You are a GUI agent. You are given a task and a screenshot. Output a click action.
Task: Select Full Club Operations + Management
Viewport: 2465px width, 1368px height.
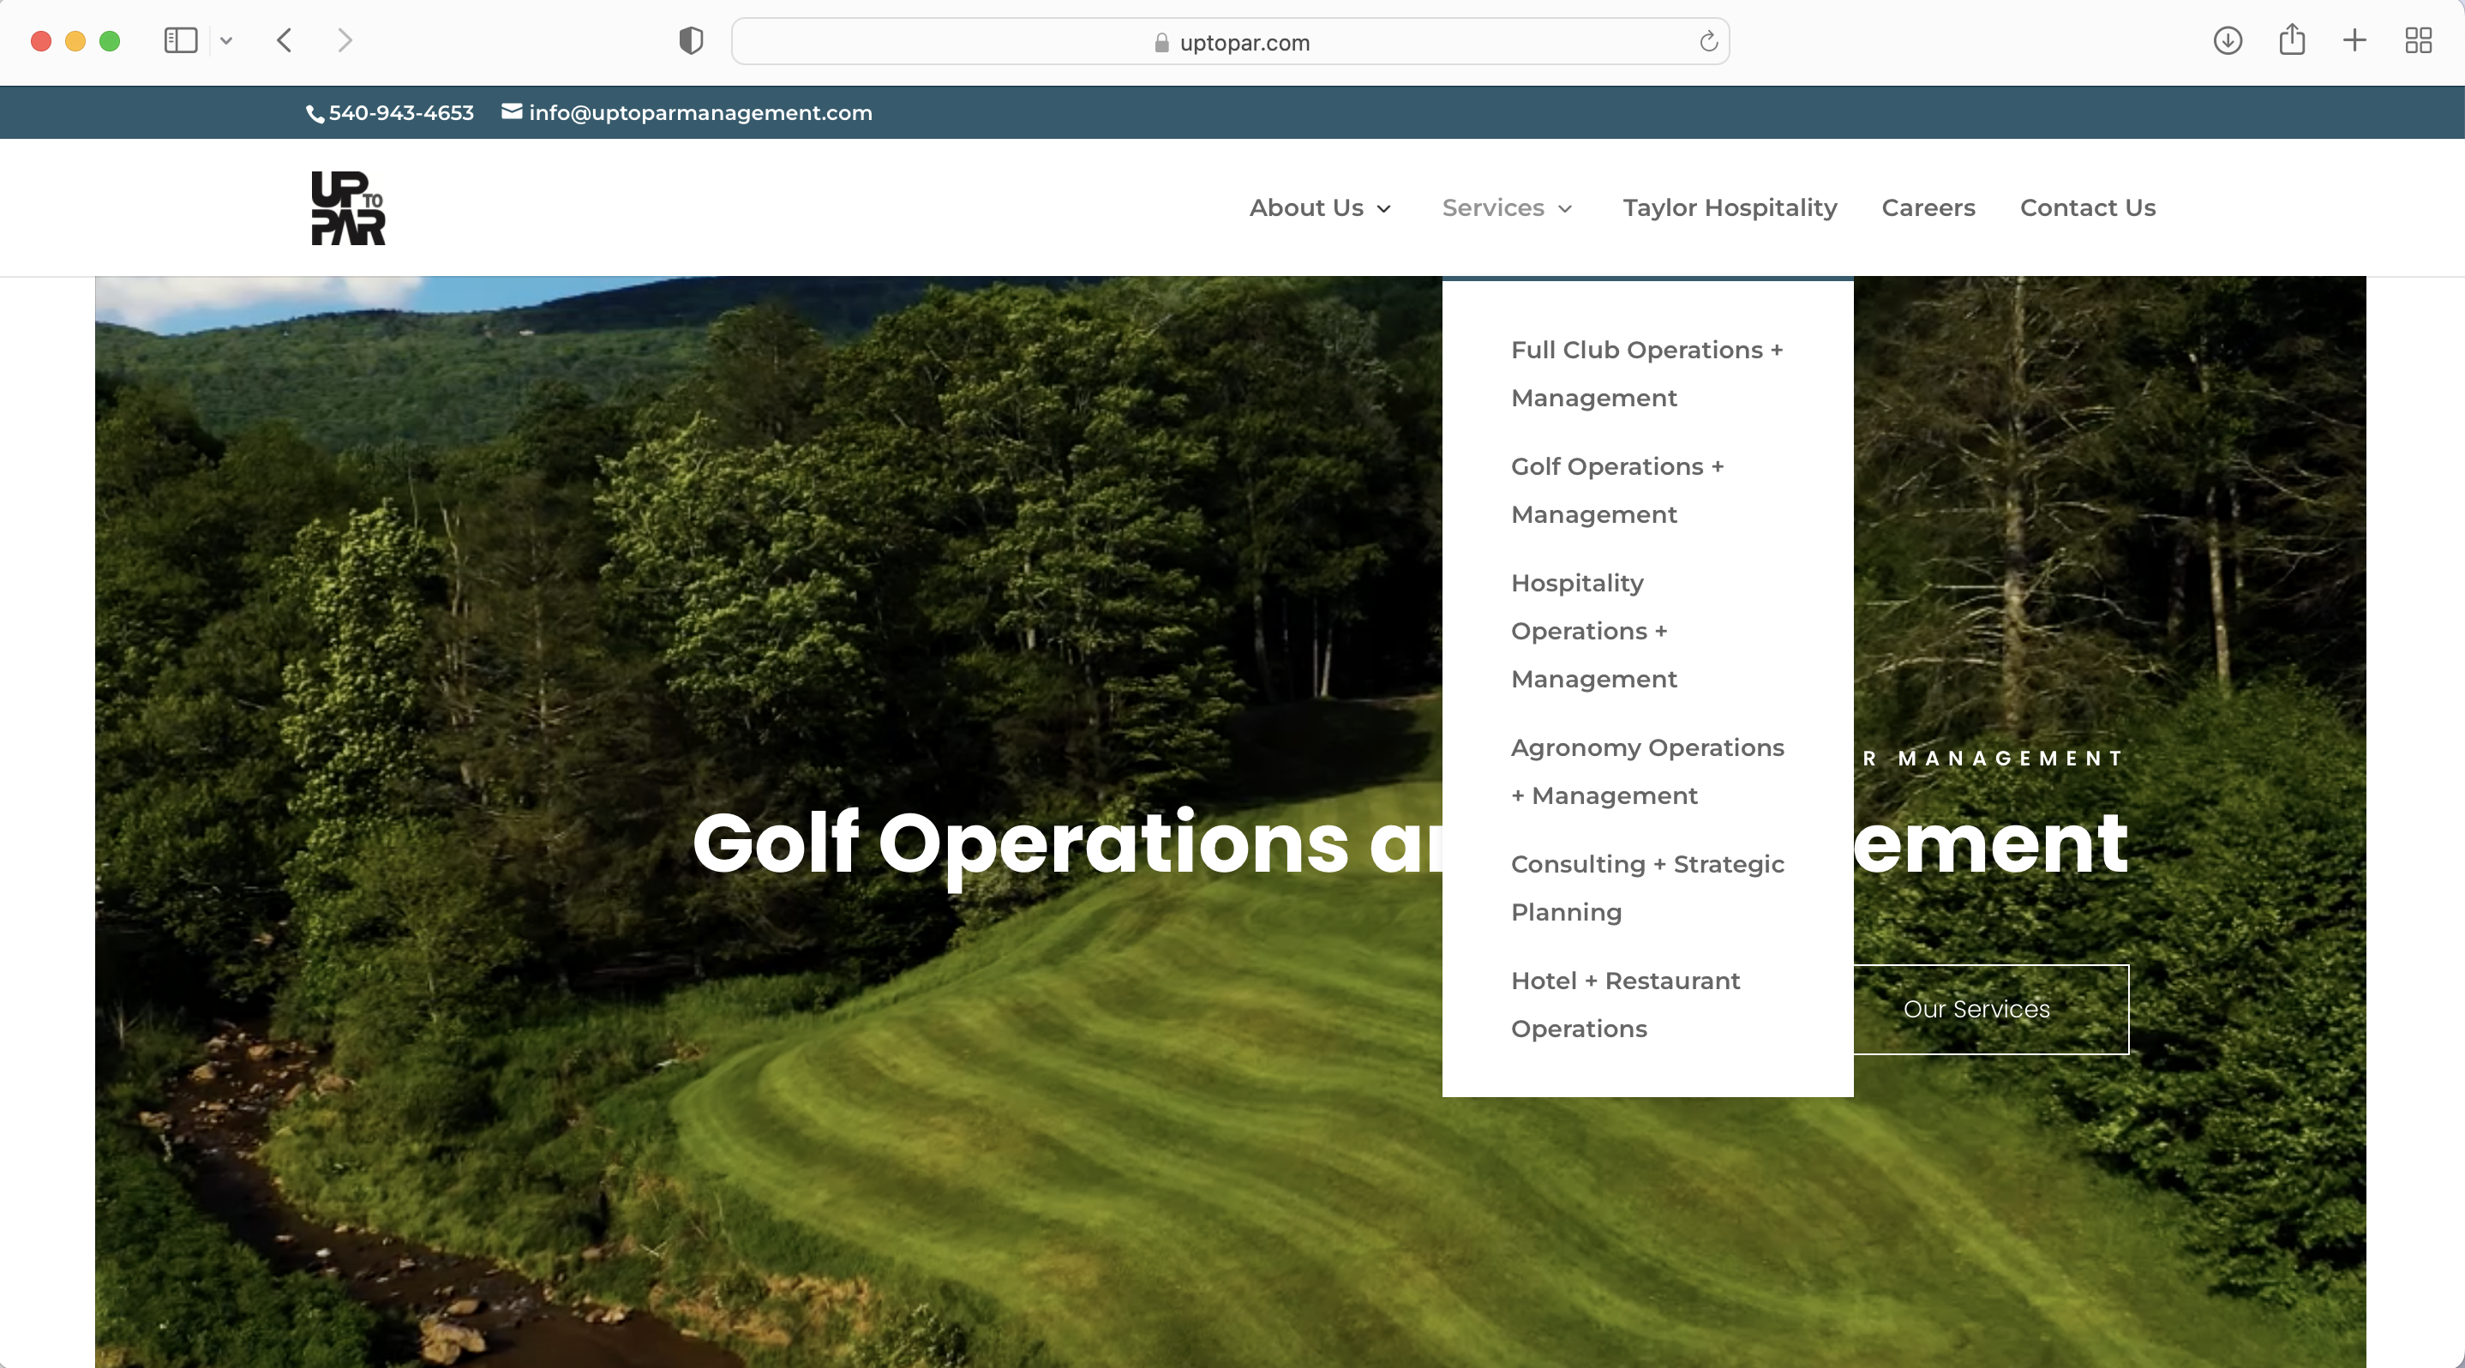click(1646, 374)
